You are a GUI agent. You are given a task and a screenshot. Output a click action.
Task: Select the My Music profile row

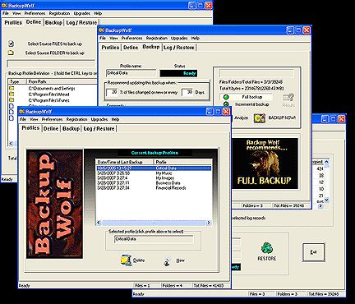click(x=154, y=173)
